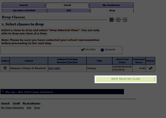Open the Search tab
This screenshot has width=166, height=118.
coord(23,5)
